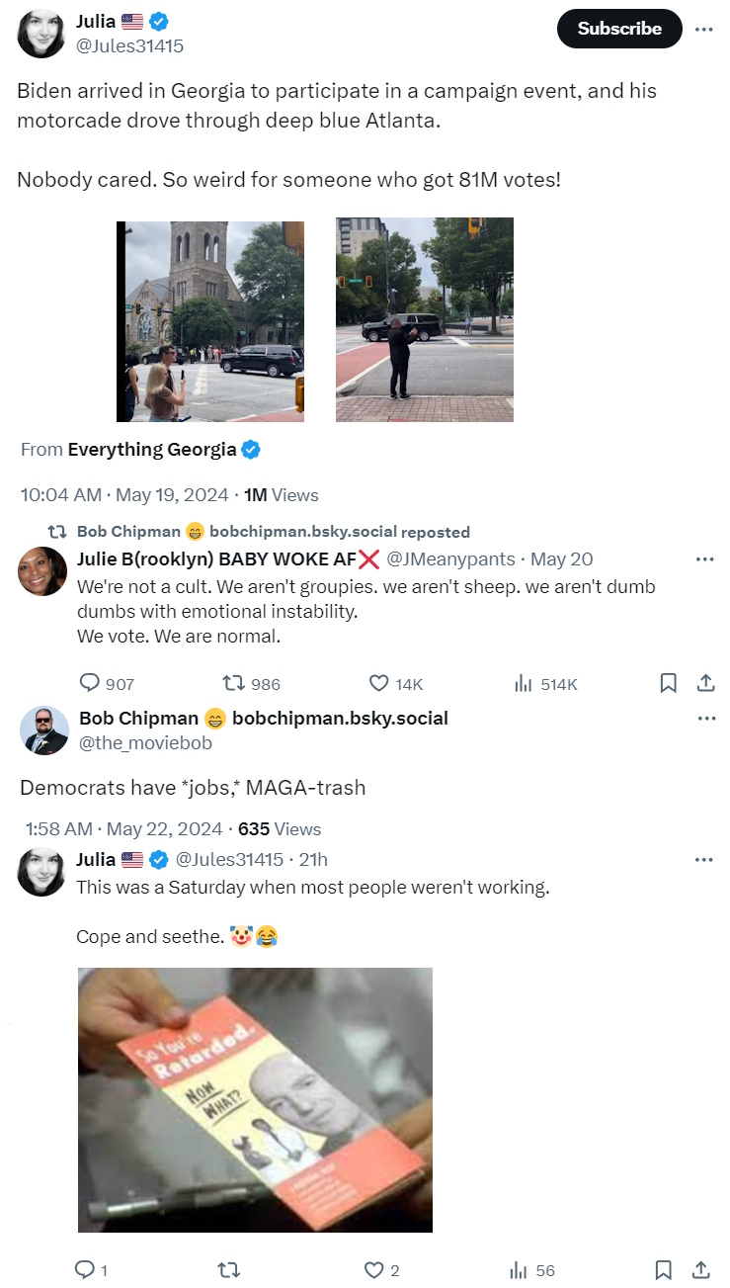Open Bob Chipman's profile avatar
Screen dimensions: 730x1288
click(x=45, y=730)
